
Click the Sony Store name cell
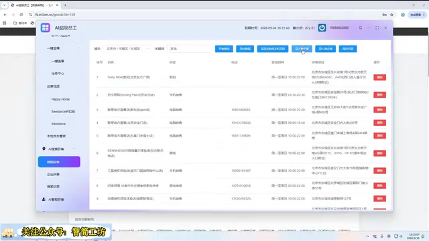[129, 78]
